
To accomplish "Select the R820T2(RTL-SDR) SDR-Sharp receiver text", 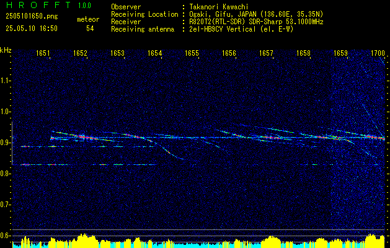I will coord(256,22).
